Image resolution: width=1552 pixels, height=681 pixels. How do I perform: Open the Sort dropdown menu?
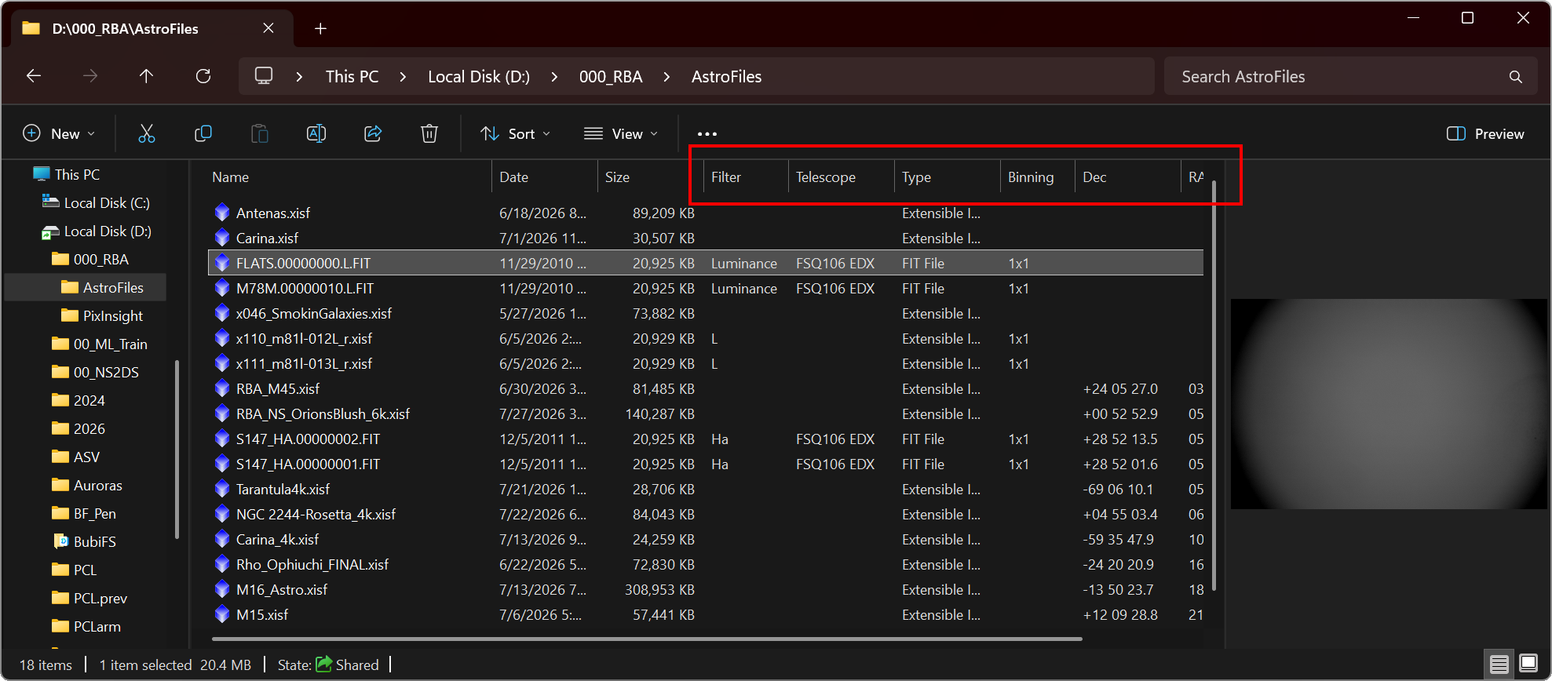tap(515, 133)
